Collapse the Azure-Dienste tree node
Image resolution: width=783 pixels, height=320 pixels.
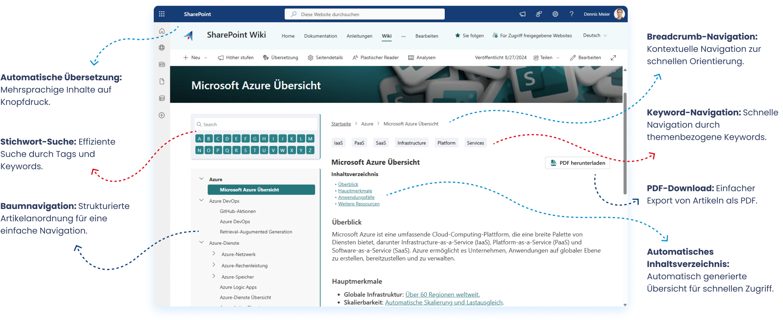[x=201, y=243]
